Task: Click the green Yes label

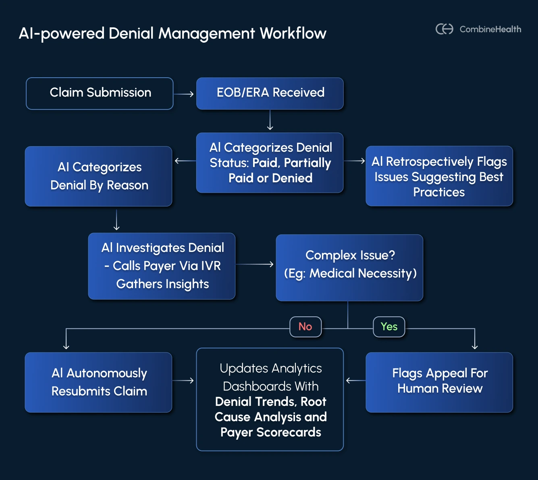Action: (389, 327)
